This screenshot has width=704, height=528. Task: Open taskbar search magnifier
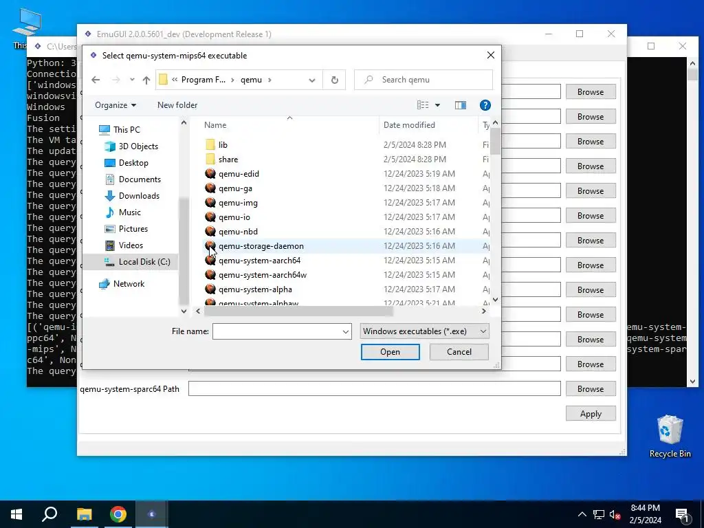click(49, 514)
